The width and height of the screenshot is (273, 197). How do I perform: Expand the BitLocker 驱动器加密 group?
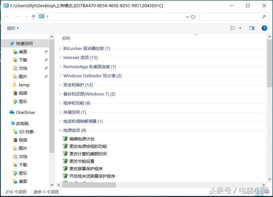[60, 49]
